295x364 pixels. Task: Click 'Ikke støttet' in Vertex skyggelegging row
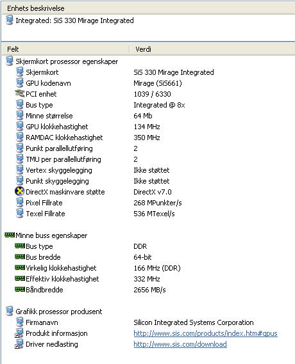coord(151,170)
